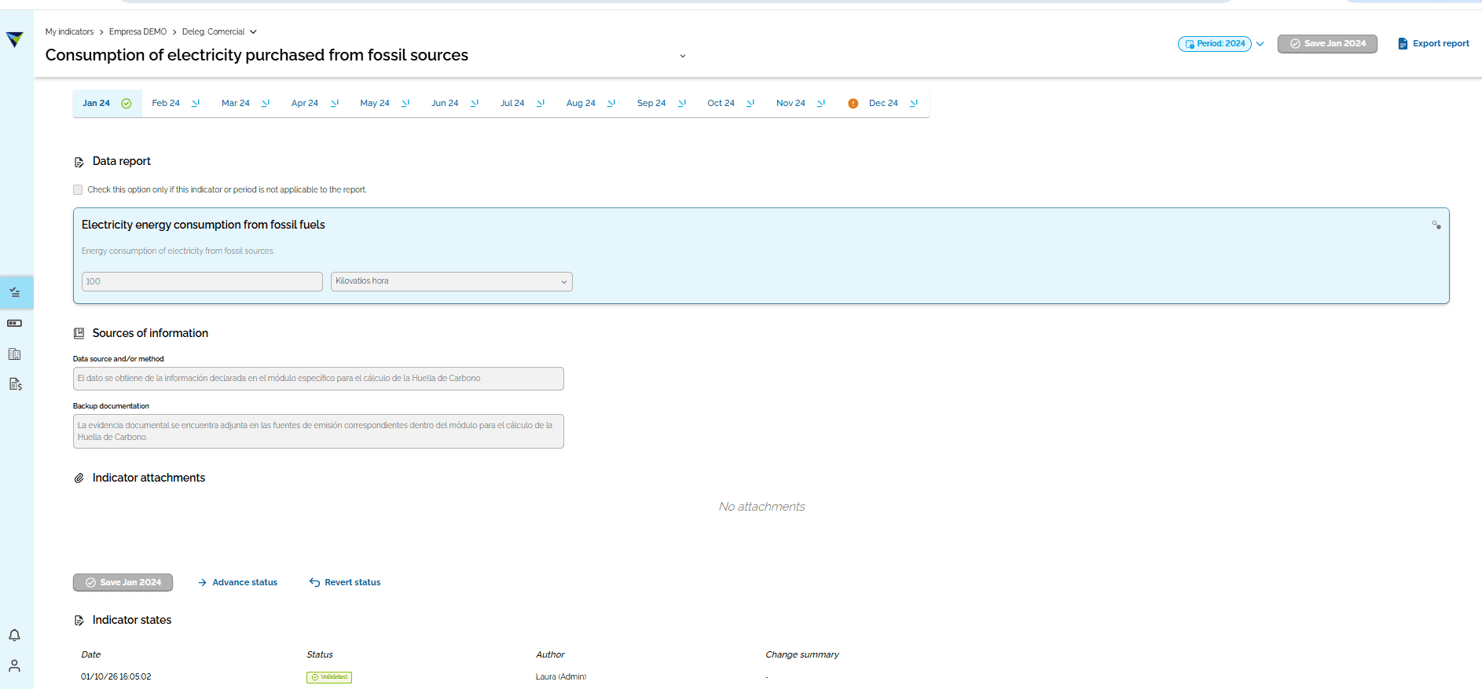Click the app logo in the sidebar
Viewport: 1482px width, 689px height.
15,39
